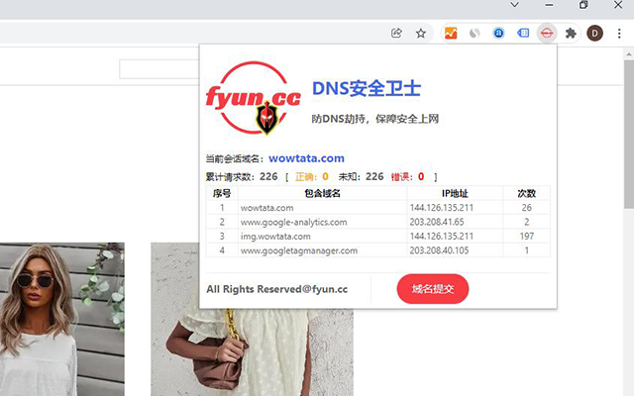The image size is (634, 396).
Task: Click the 未知: 226 count indicator
Action: coord(361,176)
